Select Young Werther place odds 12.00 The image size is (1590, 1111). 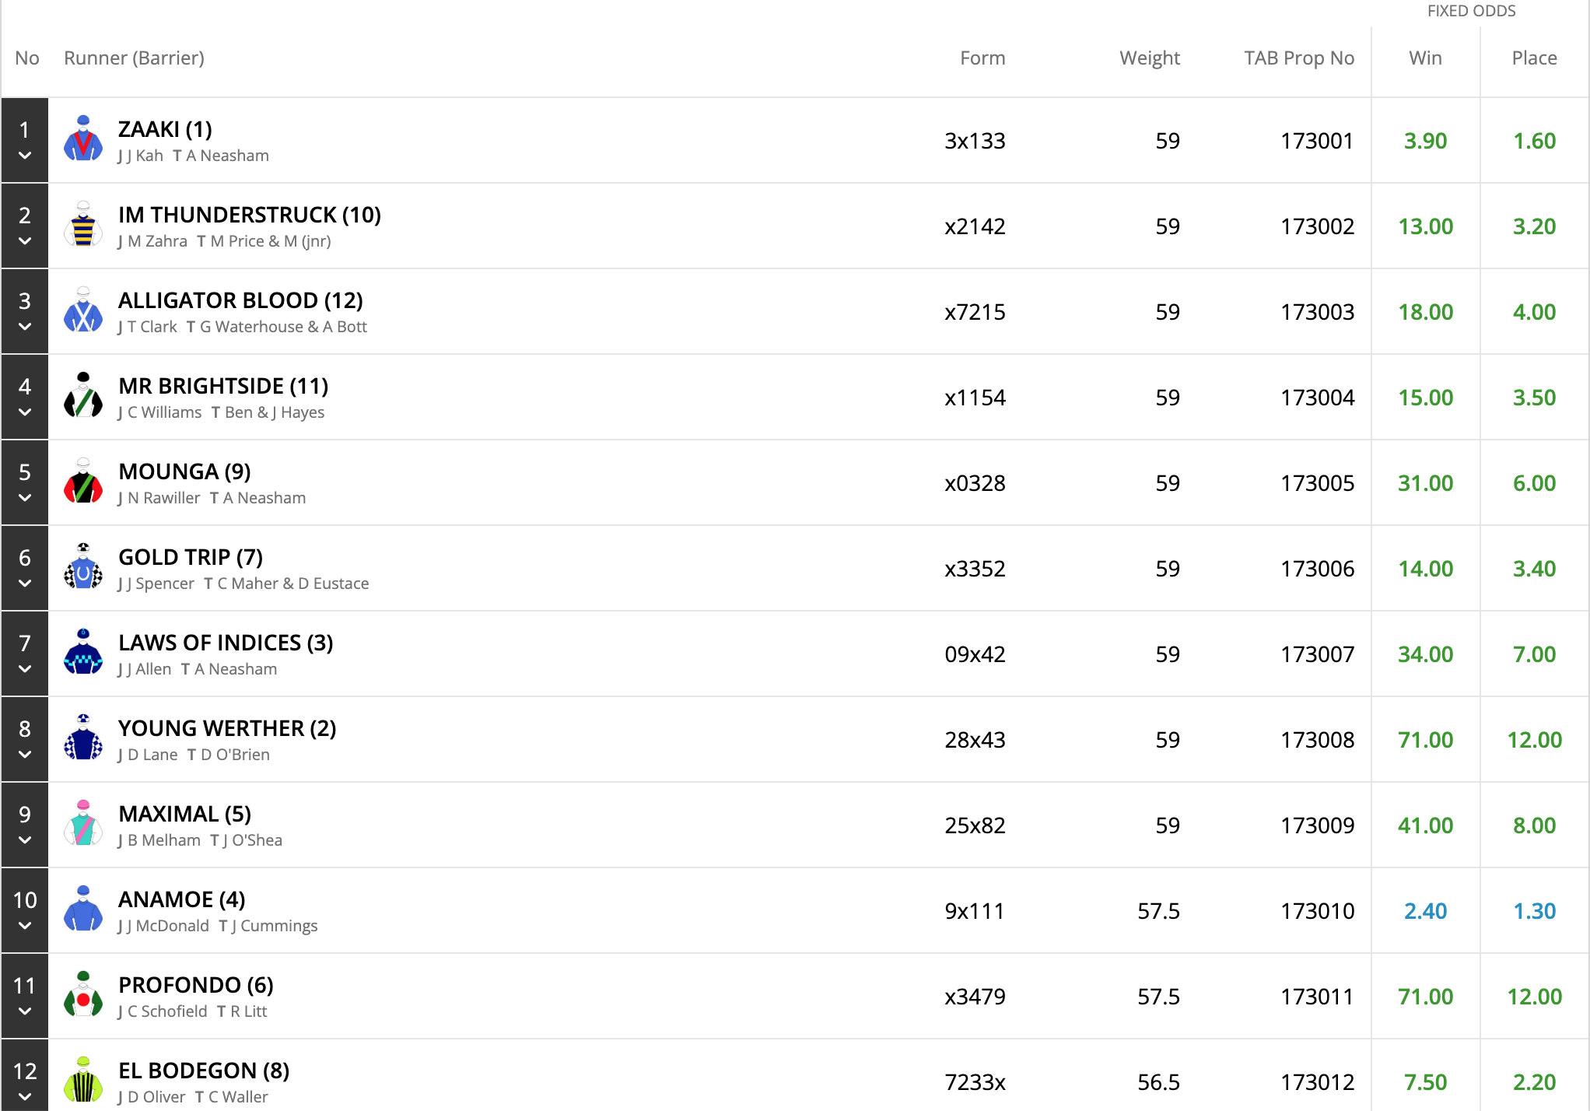point(1534,740)
